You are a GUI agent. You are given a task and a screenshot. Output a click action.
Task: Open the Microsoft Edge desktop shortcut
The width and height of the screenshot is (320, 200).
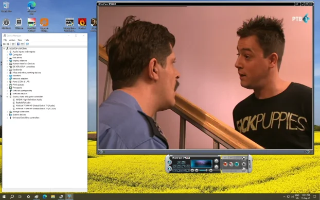point(31,8)
